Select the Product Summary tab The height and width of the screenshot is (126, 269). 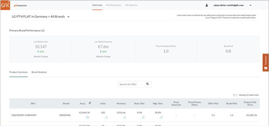coord(19,72)
